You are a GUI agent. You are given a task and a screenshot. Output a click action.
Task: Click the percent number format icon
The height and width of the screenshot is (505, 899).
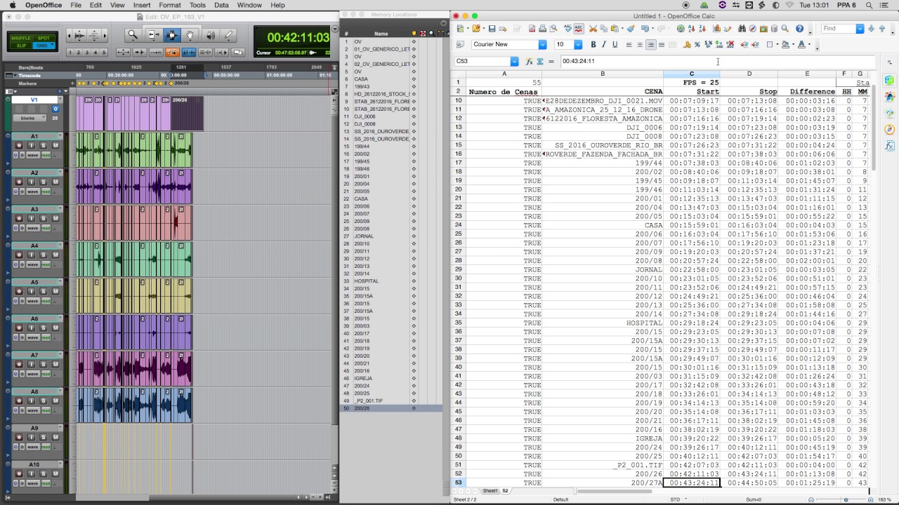pyautogui.click(x=697, y=44)
